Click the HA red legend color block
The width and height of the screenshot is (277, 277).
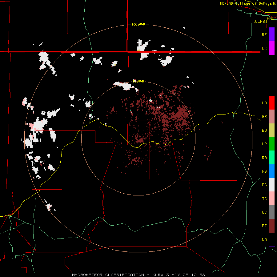(x=272, y=103)
